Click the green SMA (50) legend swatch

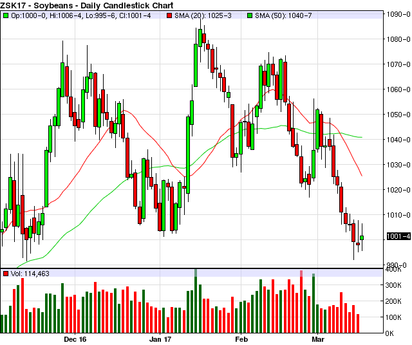[250, 15]
